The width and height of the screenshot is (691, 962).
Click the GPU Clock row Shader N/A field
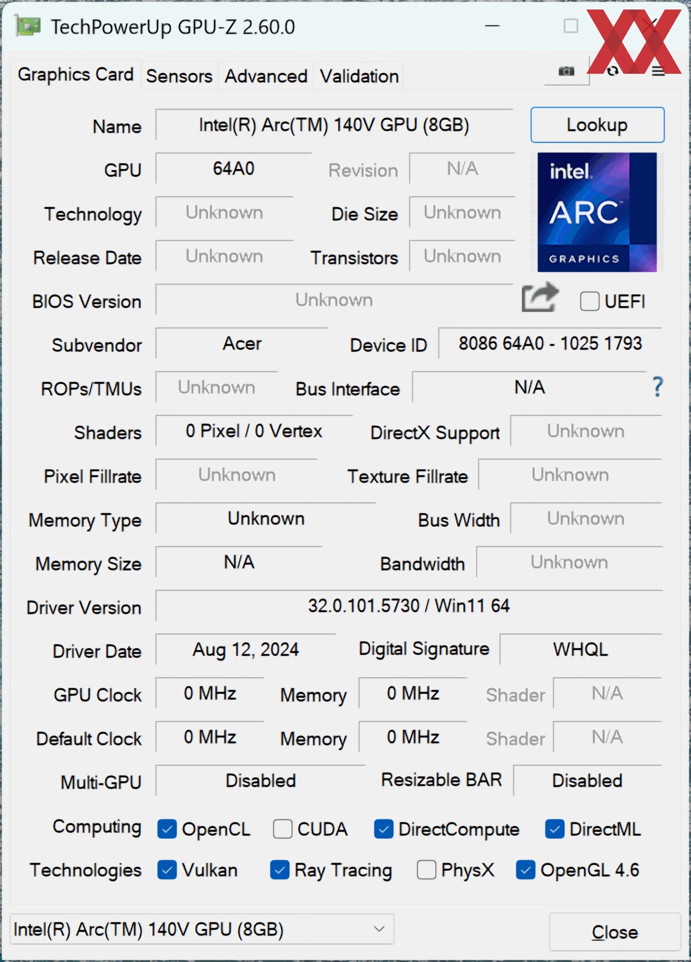(x=608, y=693)
